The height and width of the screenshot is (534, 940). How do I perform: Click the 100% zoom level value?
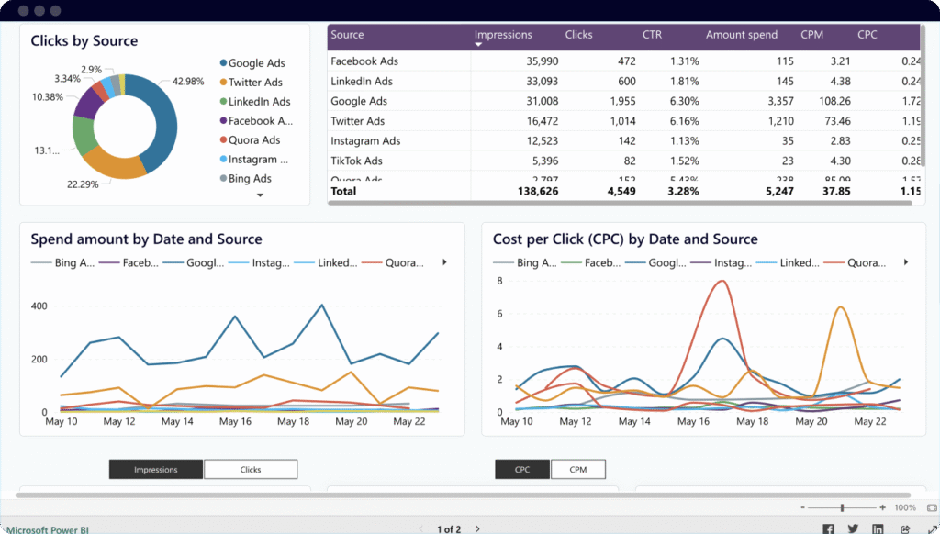click(x=905, y=507)
